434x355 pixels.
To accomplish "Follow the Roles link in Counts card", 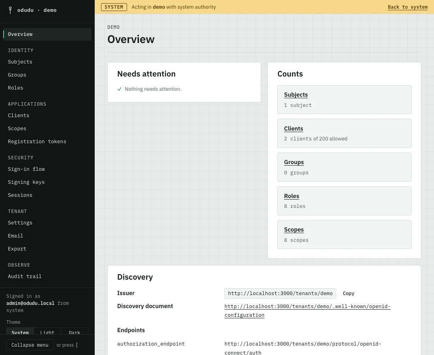I will click(292, 196).
